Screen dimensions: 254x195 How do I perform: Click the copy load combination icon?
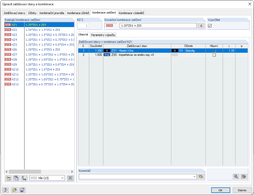(16, 178)
